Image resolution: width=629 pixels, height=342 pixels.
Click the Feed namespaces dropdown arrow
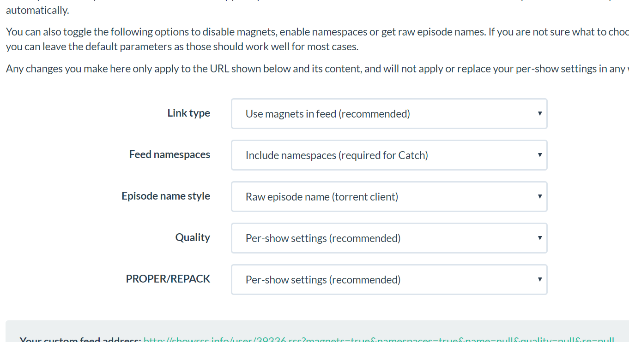coord(539,155)
